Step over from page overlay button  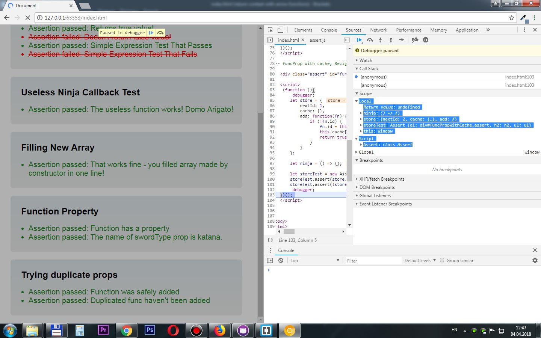160,33
